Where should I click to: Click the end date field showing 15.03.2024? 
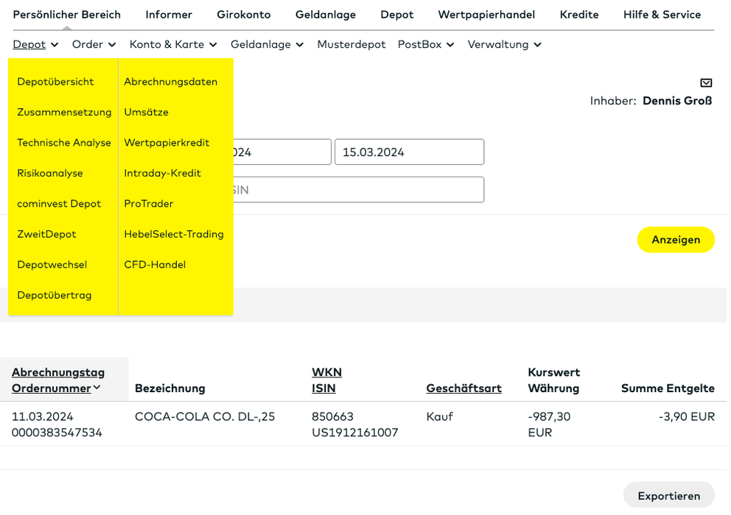[409, 152]
